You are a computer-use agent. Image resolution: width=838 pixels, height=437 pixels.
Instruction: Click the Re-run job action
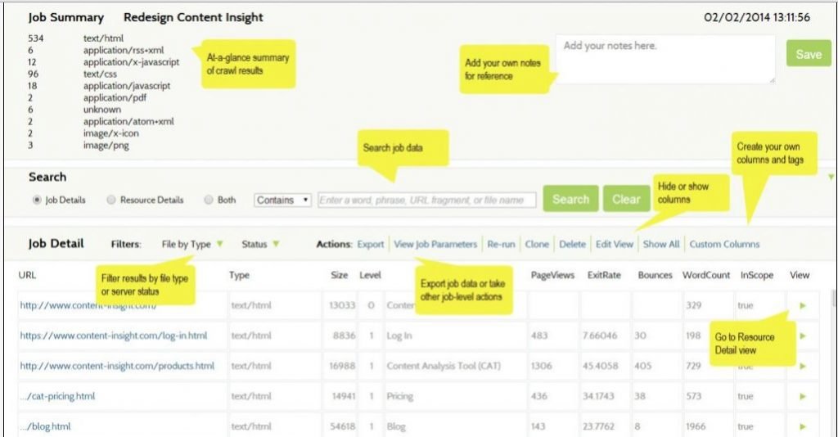501,244
